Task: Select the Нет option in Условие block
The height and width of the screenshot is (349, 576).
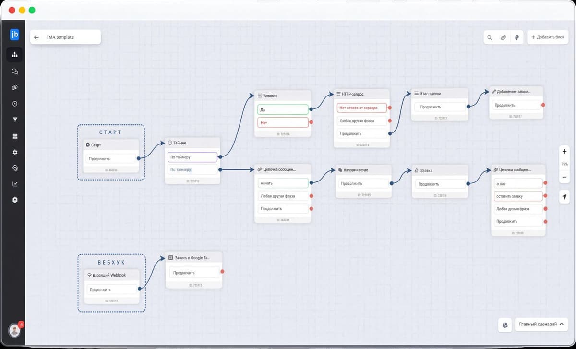Action: point(283,122)
